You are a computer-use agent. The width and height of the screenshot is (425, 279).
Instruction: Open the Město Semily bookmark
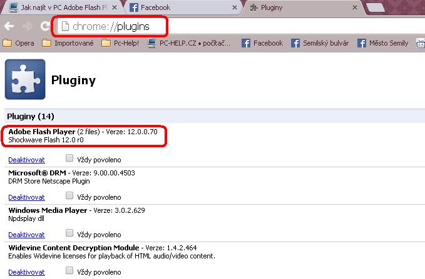382,43
